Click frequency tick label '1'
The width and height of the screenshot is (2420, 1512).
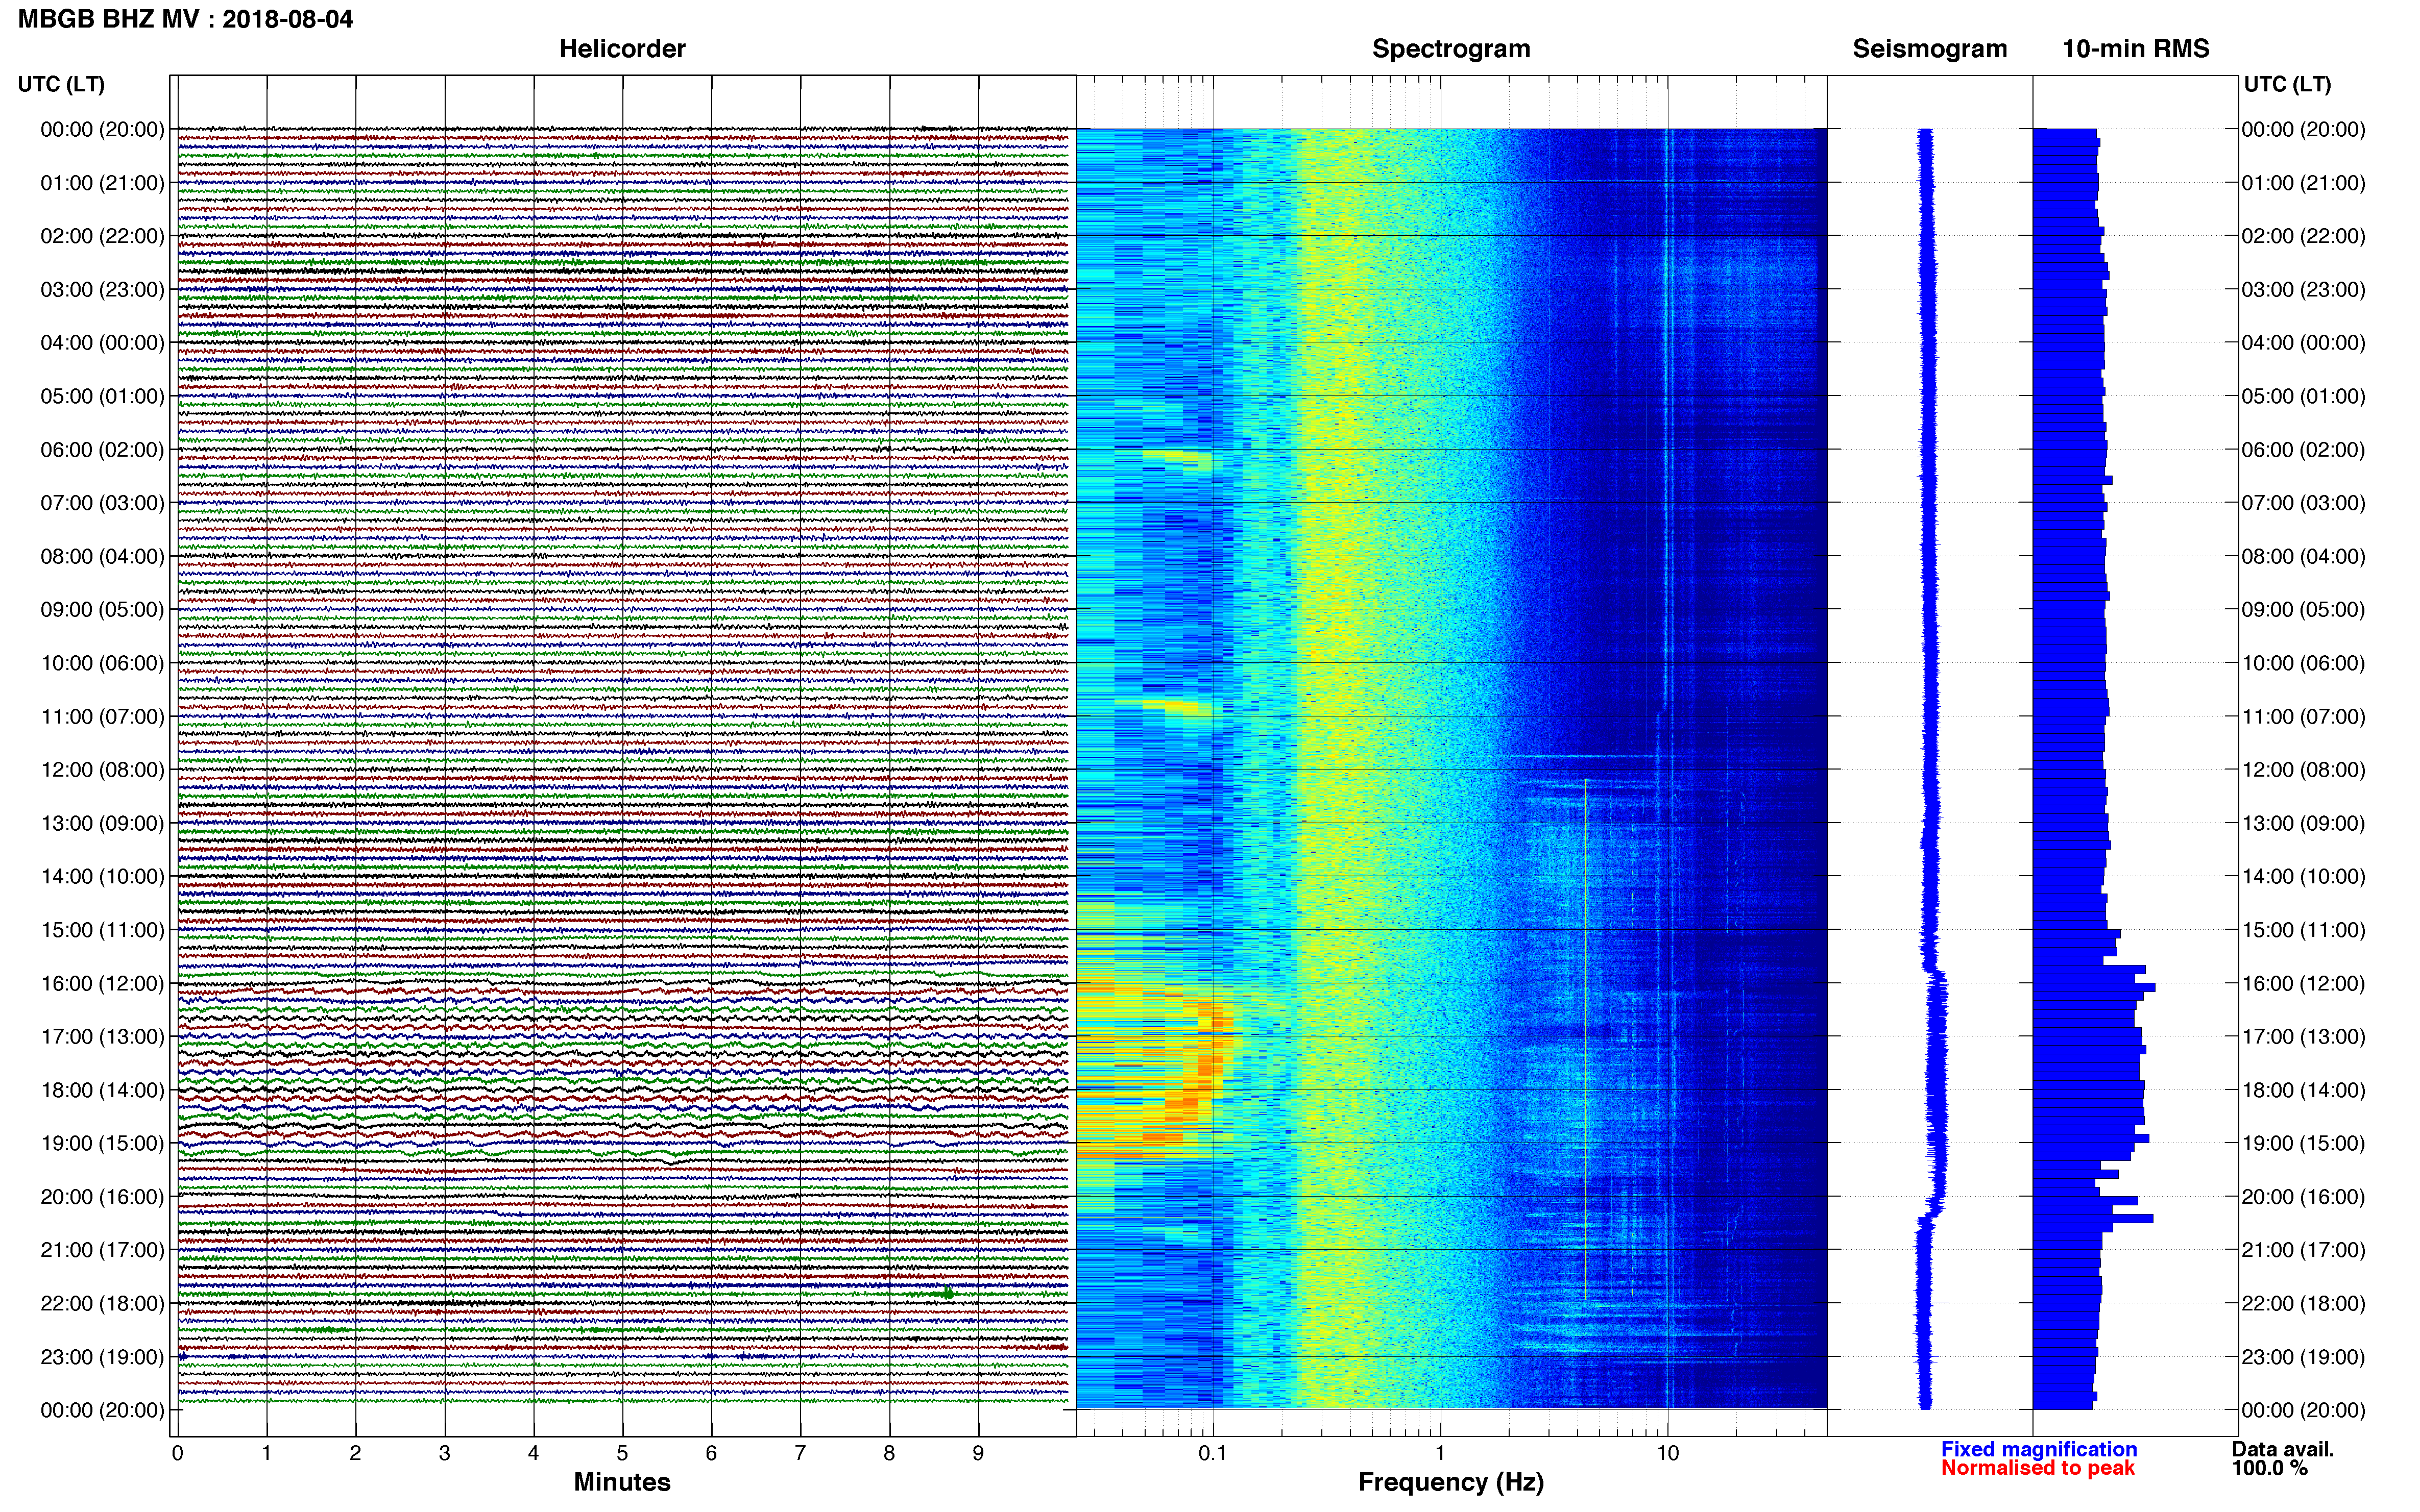[x=1440, y=1453]
